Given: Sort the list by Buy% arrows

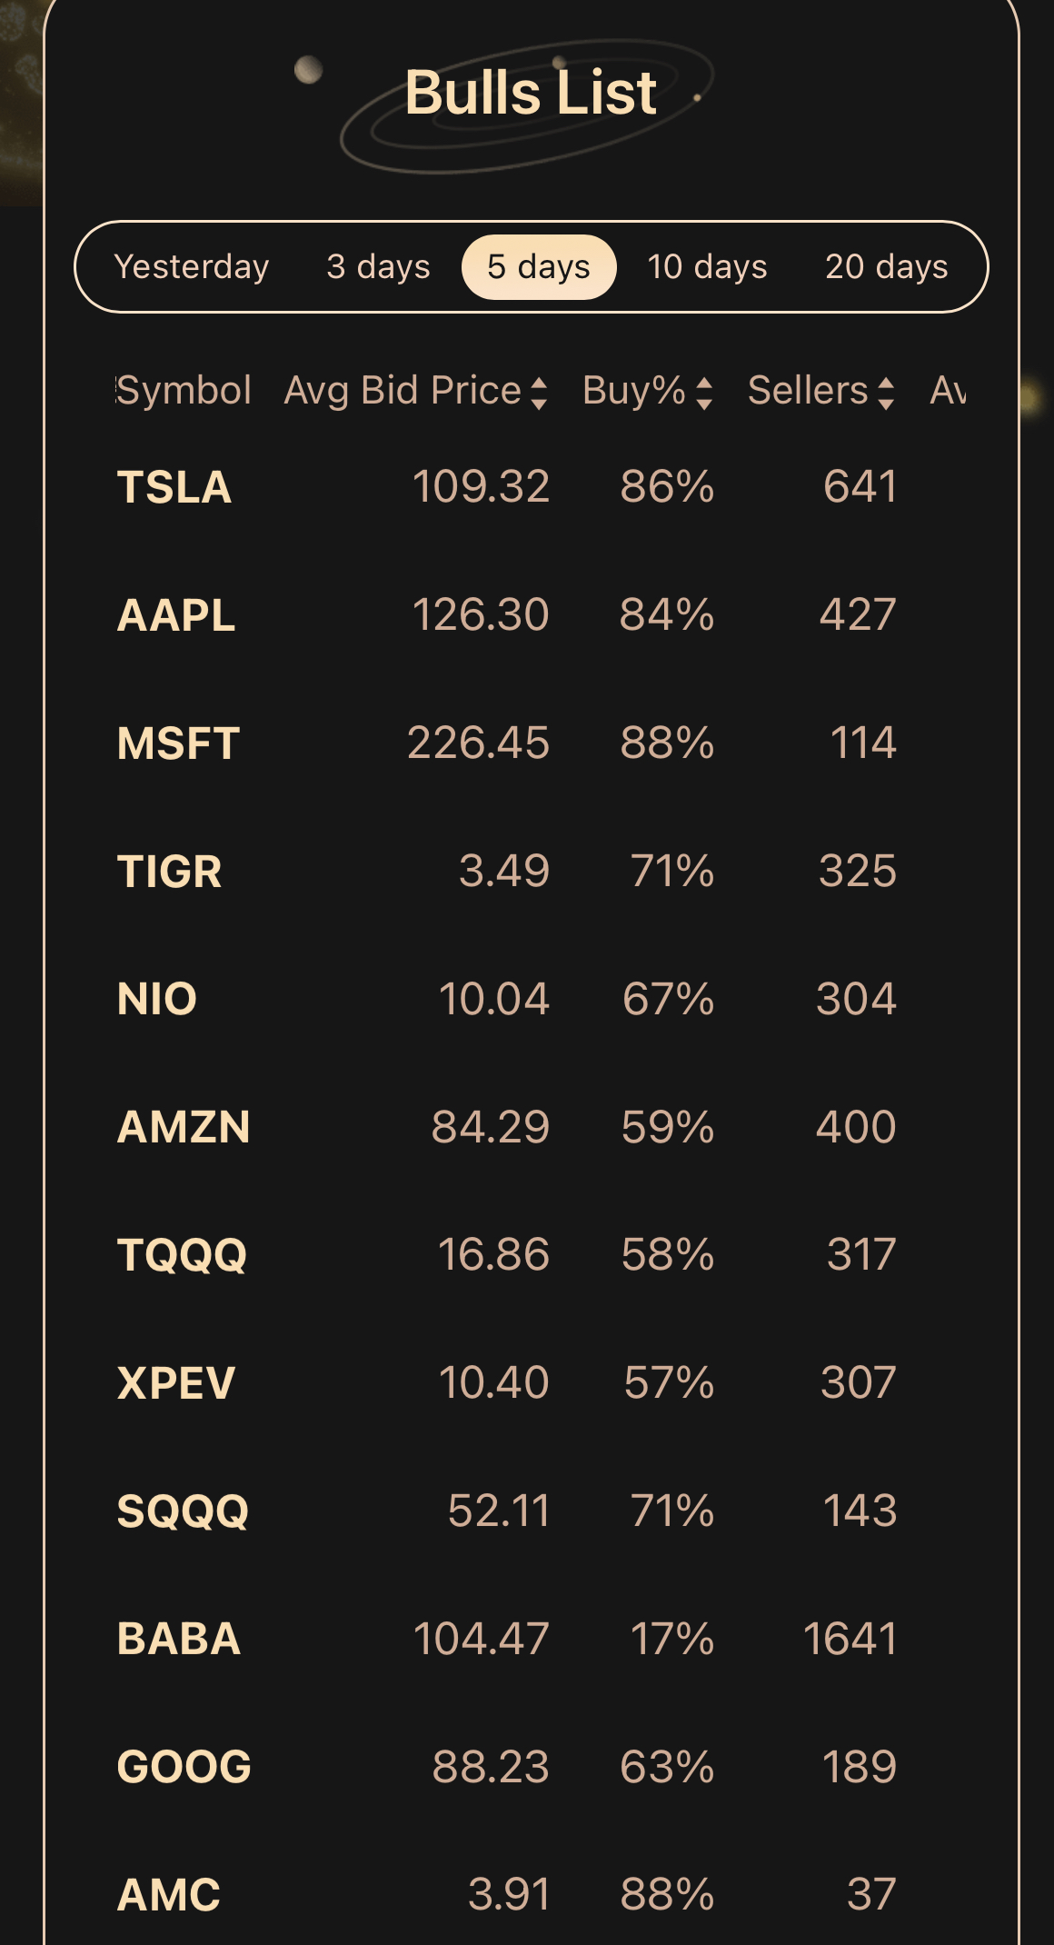Looking at the screenshot, I should [704, 393].
